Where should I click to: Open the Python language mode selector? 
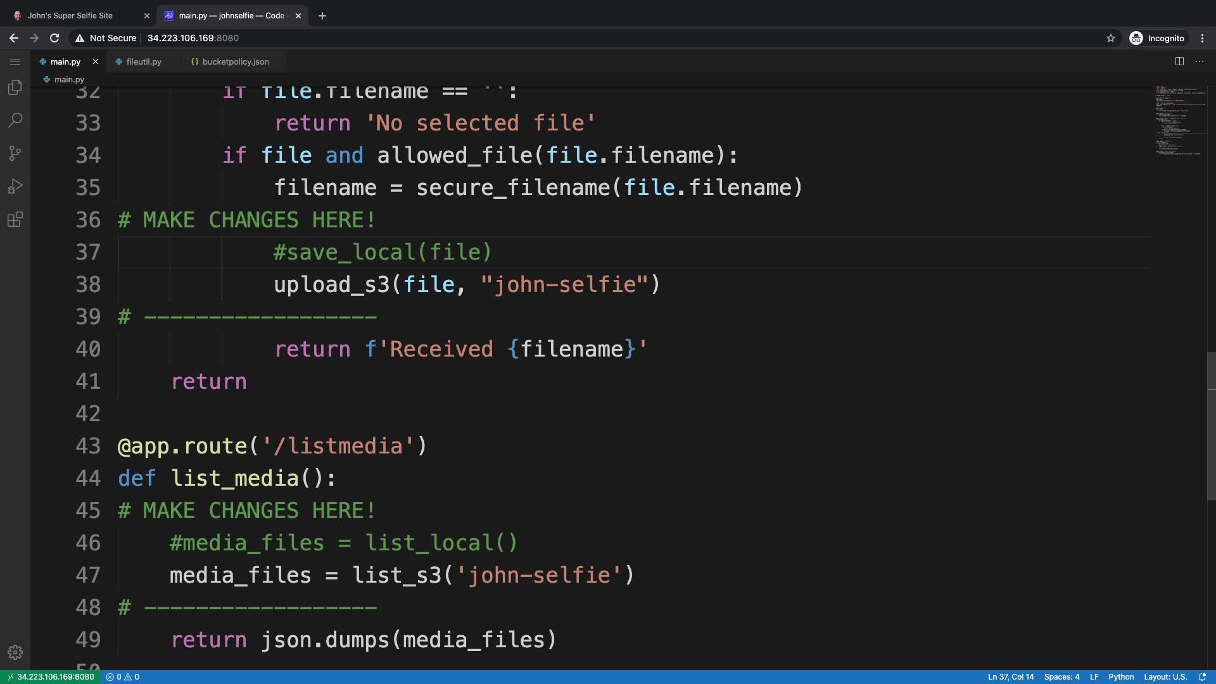(x=1120, y=677)
